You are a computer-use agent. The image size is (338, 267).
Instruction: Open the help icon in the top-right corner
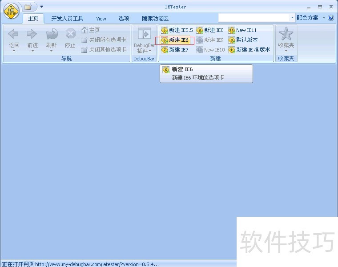click(x=331, y=18)
